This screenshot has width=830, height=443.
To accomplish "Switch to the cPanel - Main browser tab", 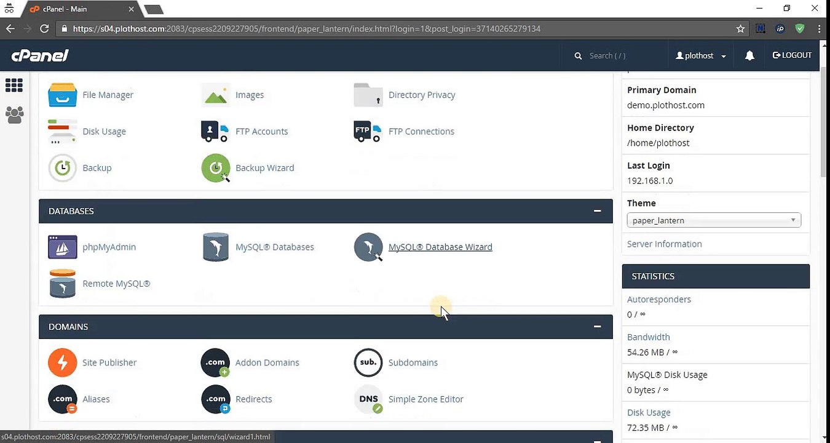I will pos(82,9).
